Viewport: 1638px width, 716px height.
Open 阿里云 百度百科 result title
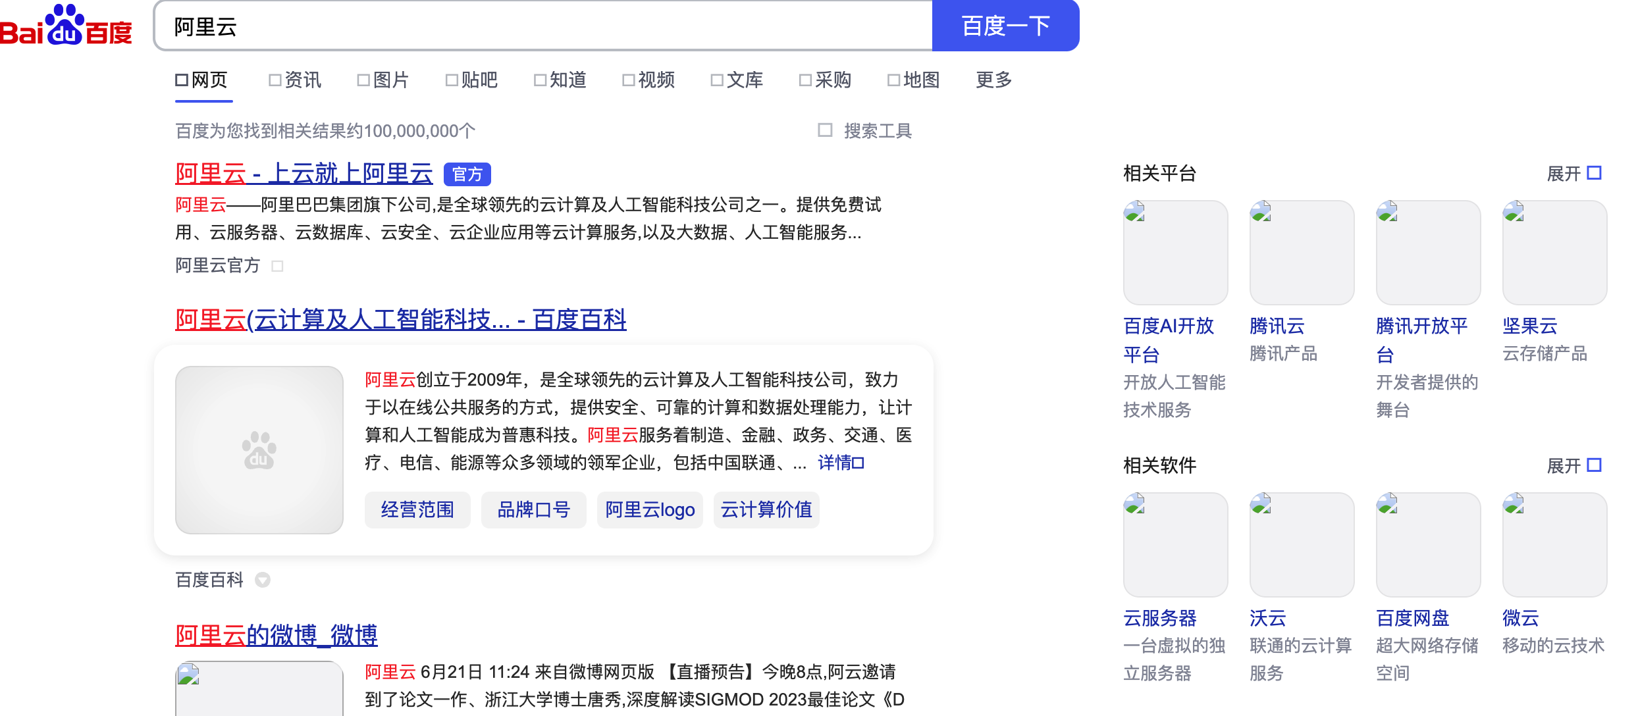(401, 320)
